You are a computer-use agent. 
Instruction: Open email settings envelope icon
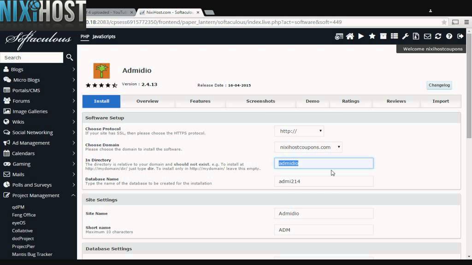tap(427, 36)
